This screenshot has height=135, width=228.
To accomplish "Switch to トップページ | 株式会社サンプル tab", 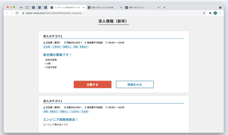I will click(67, 8).
